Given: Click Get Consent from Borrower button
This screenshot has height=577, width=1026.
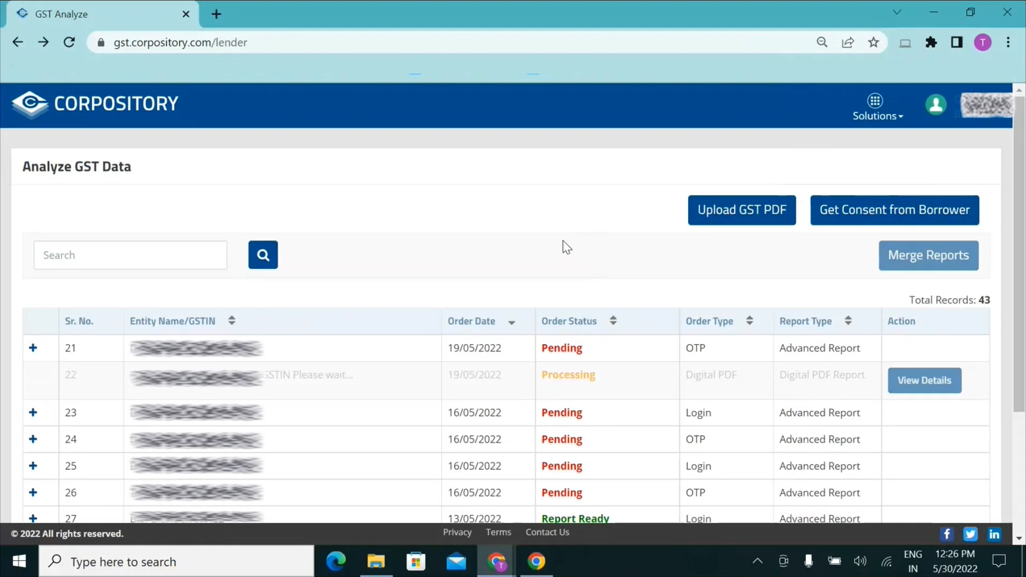Looking at the screenshot, I should pyautogui.click(x=895, y=210).
